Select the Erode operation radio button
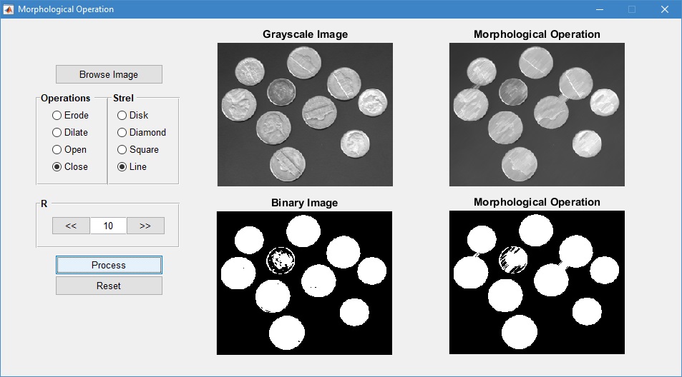This screenshot has width=682, height=377. coord(57,115)
